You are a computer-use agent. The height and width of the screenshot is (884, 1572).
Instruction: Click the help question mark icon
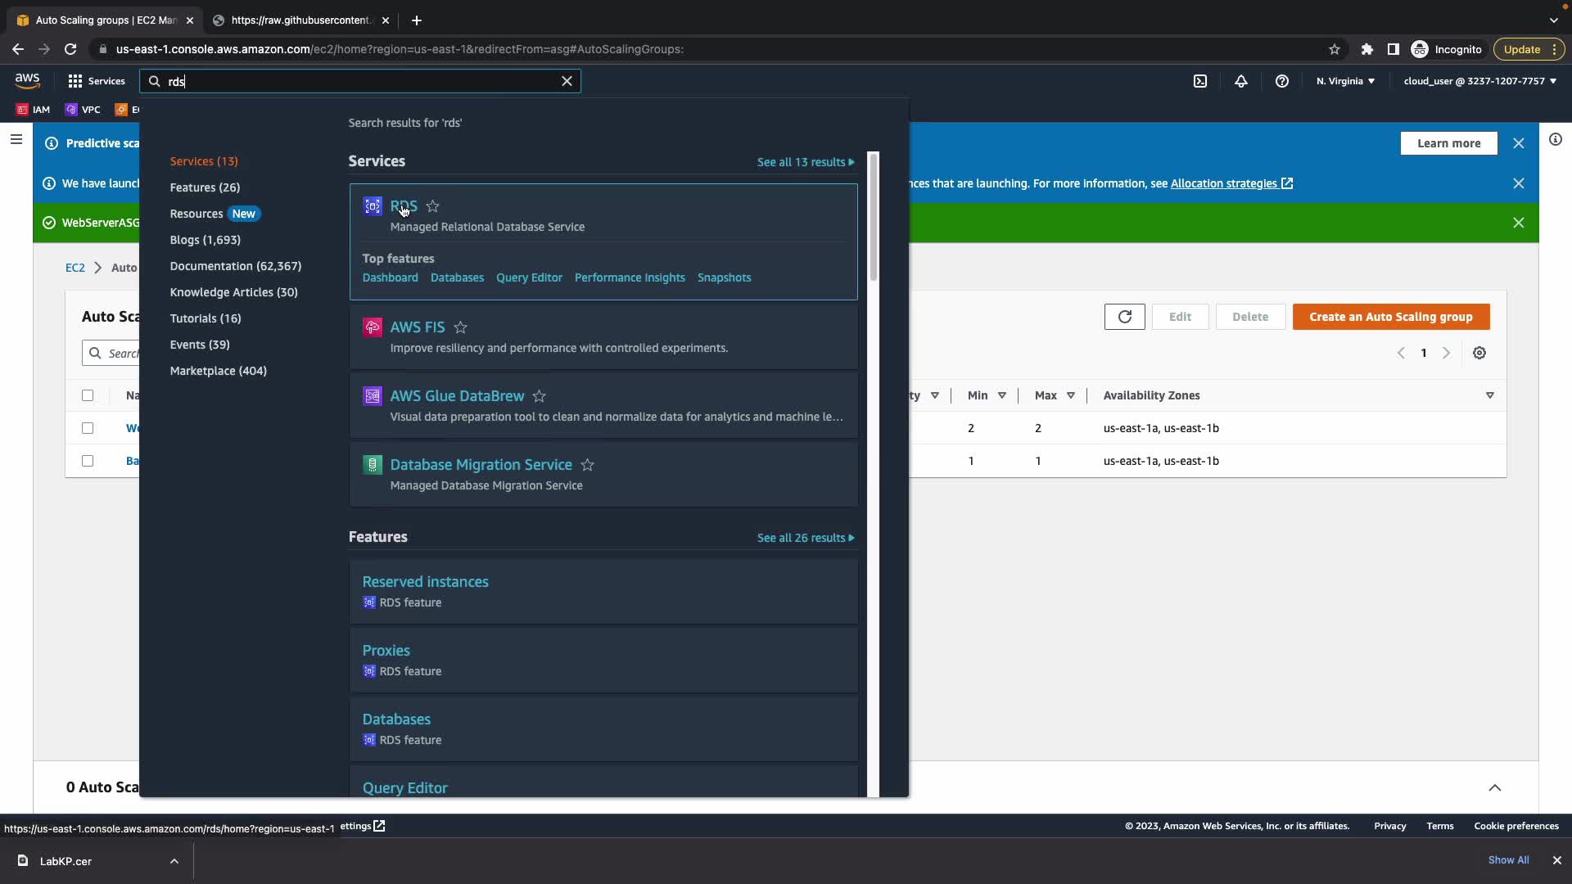click(1282, 81)
